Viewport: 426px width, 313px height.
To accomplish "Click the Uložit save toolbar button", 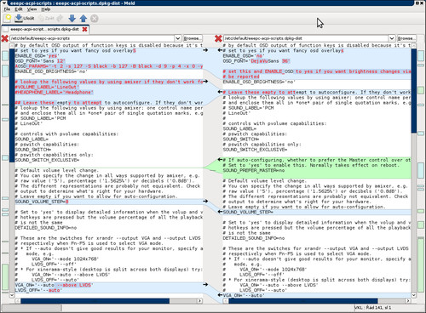I will point(24,19).
